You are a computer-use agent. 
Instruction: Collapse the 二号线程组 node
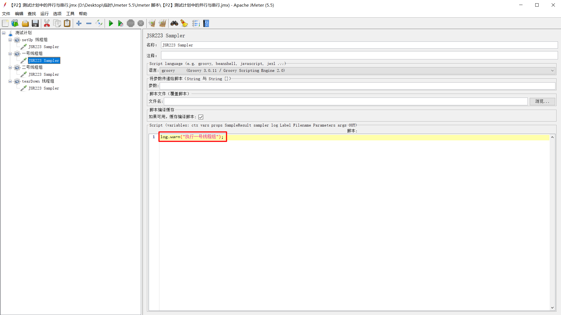click(x=10, y=67)
